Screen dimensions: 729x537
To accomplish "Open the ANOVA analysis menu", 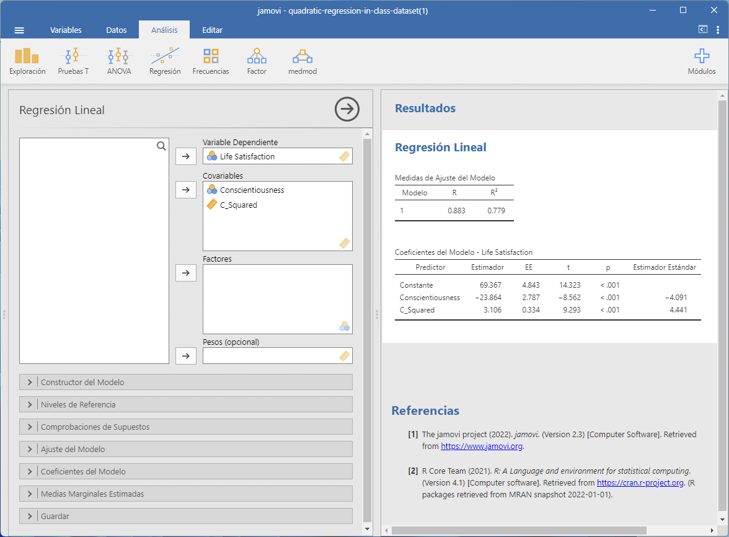I will pos(118,61).
